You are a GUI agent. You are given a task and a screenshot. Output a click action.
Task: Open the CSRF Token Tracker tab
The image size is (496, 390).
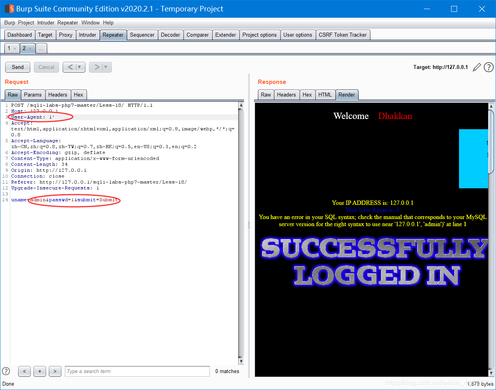coord(342,35)
